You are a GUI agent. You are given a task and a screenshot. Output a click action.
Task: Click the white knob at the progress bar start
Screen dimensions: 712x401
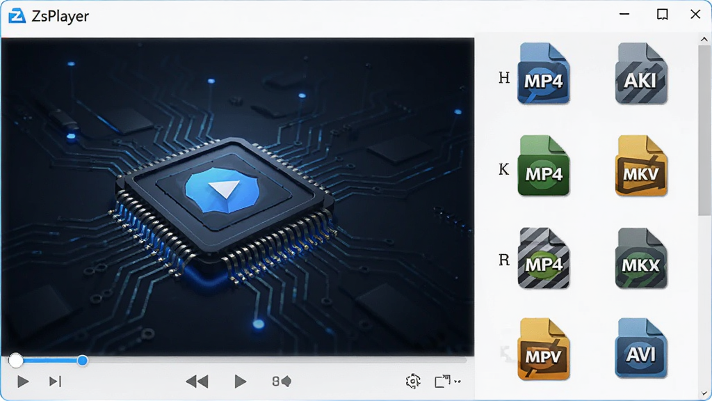[15, 361]
